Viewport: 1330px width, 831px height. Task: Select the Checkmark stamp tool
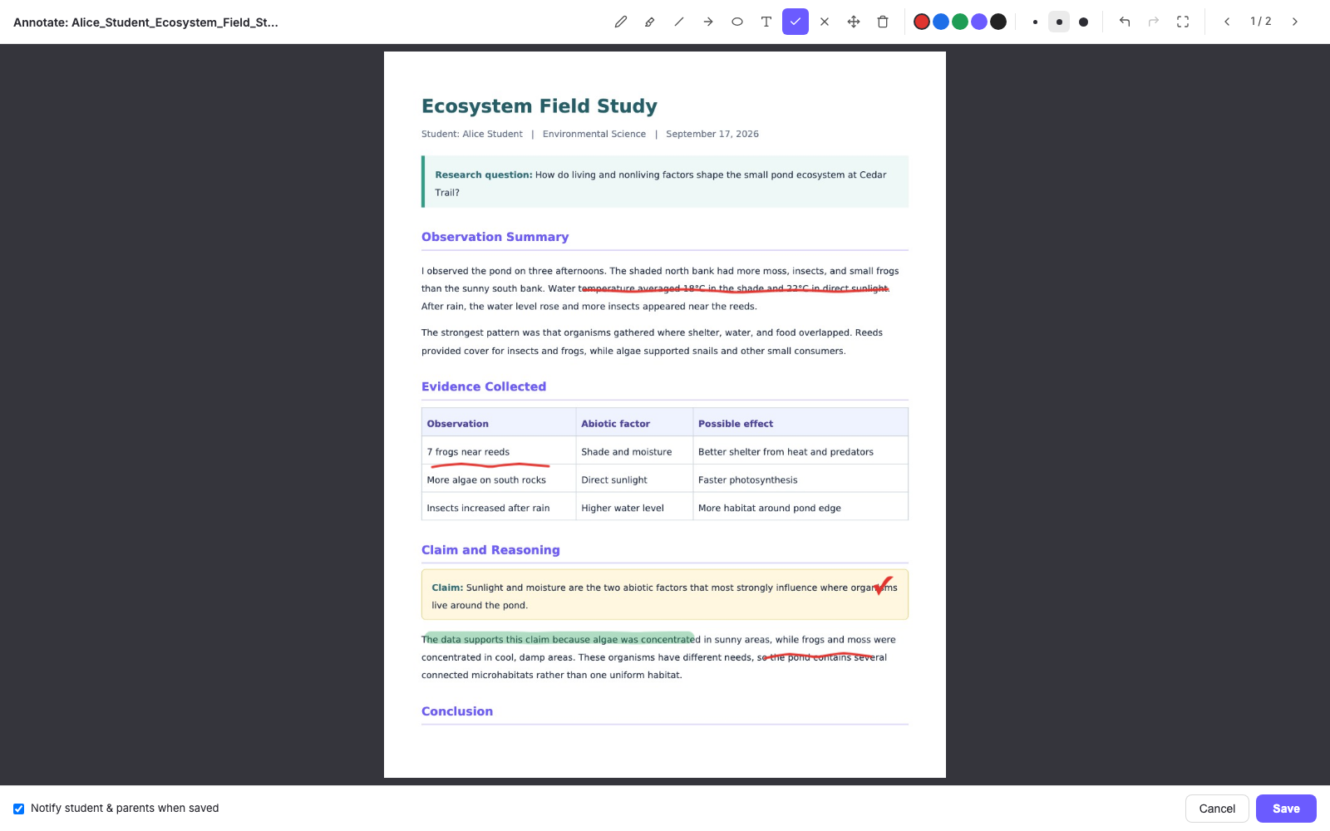pos(796,22)
